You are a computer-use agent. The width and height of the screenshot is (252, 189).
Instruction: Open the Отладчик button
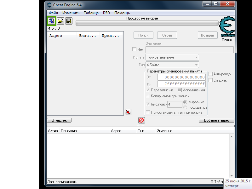(59, 120)
